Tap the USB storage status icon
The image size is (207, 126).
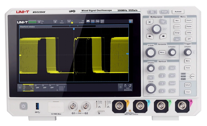pos(125,86)
